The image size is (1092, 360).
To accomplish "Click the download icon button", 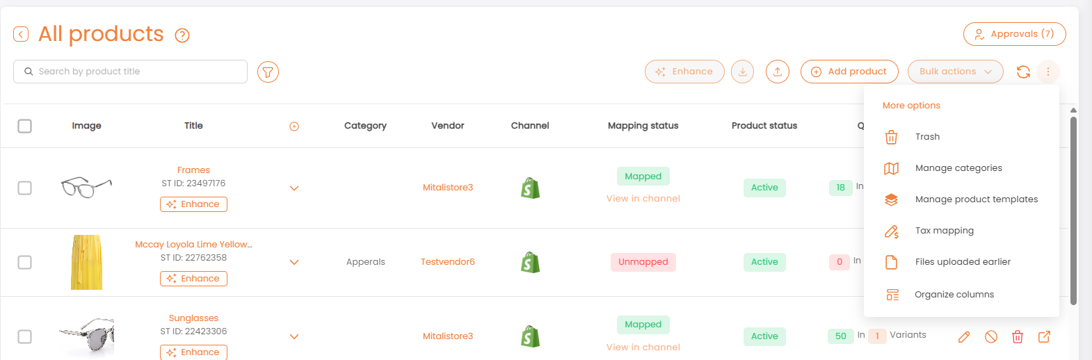I will point(742,72).
